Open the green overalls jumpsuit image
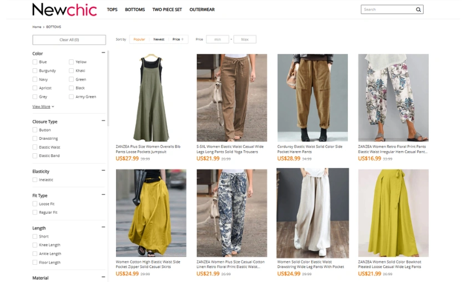 [x=151, y=98]
